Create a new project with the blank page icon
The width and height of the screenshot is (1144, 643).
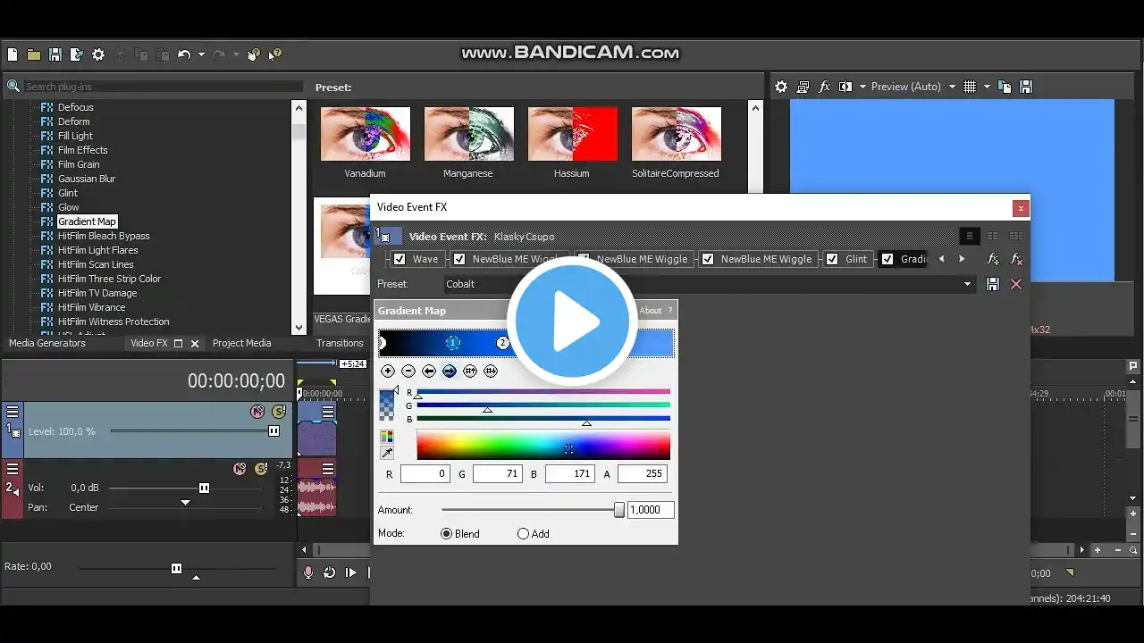(x=13, y=54)
